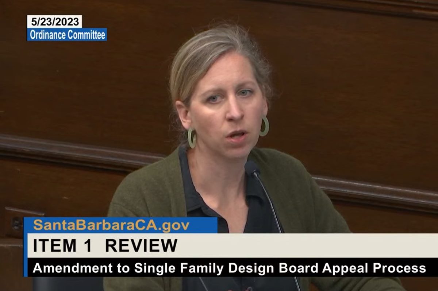The image size is (438, 291).
Task: Click the ITEM 1 REVIEW heading
Action: point(105,246)
